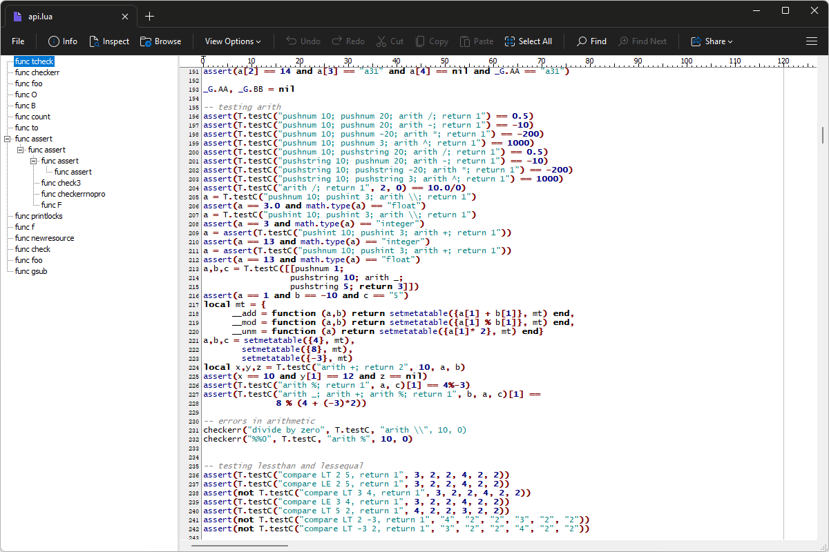
Task: Select func O in outline
Action: [x=26, y=95]
